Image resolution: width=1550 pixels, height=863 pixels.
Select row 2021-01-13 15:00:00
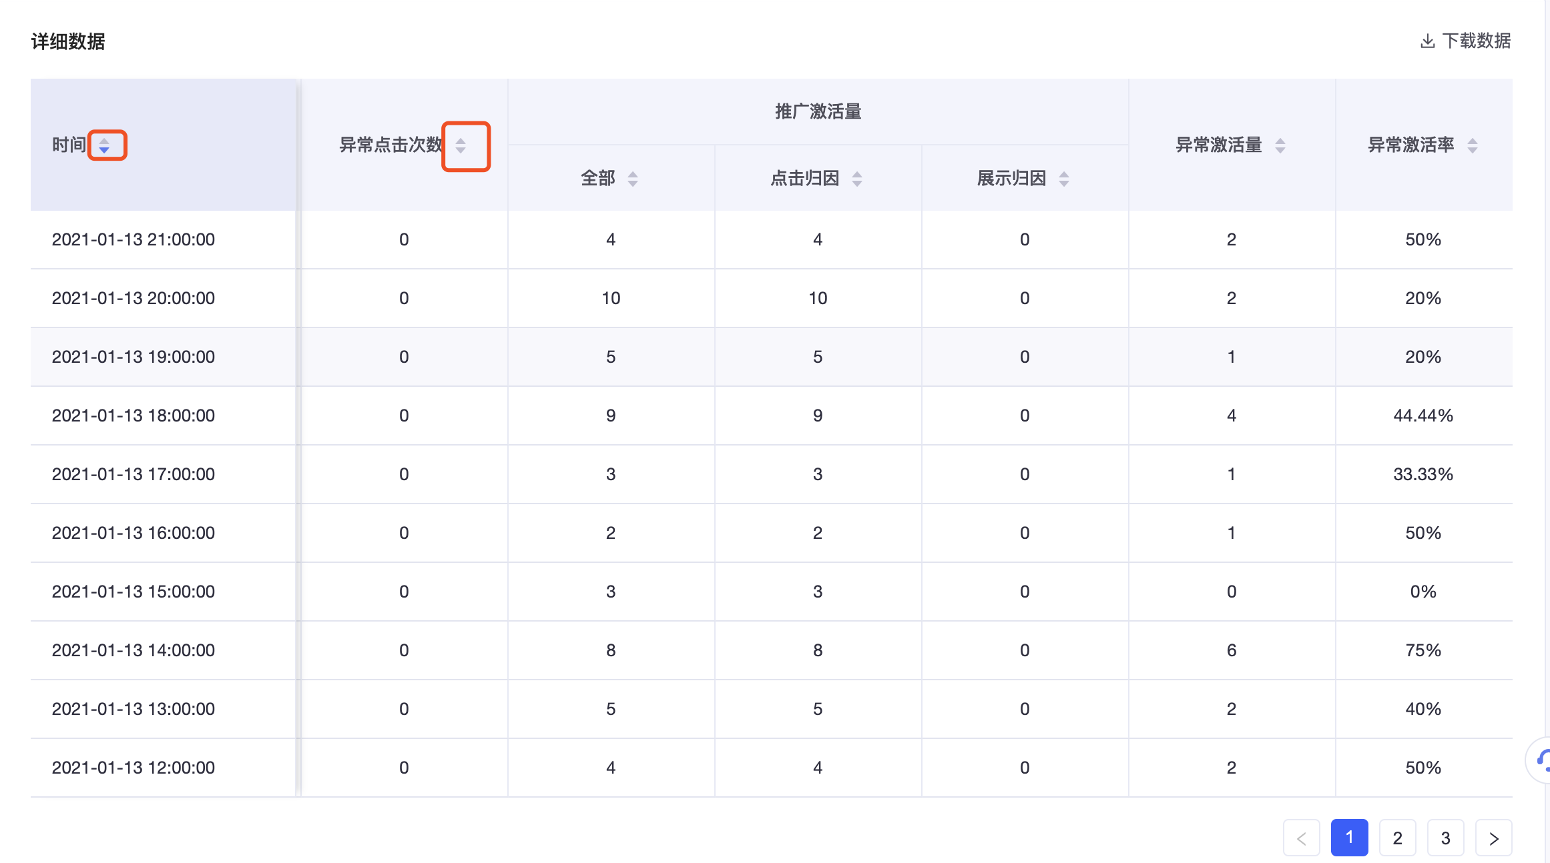click(x=772, y=592)
